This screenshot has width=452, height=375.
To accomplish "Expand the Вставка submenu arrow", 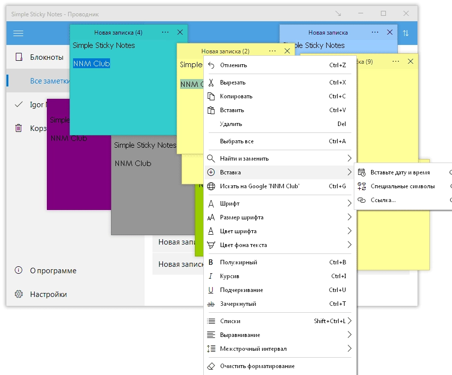I will click(349, 172).
